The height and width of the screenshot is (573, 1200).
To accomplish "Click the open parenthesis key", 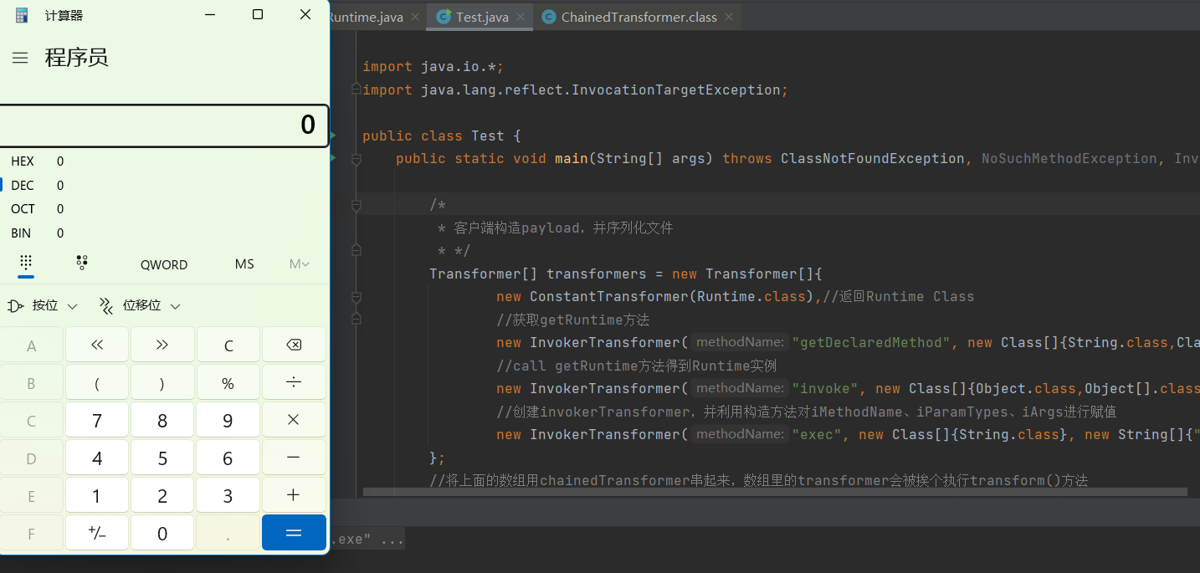I will point(97,382).
